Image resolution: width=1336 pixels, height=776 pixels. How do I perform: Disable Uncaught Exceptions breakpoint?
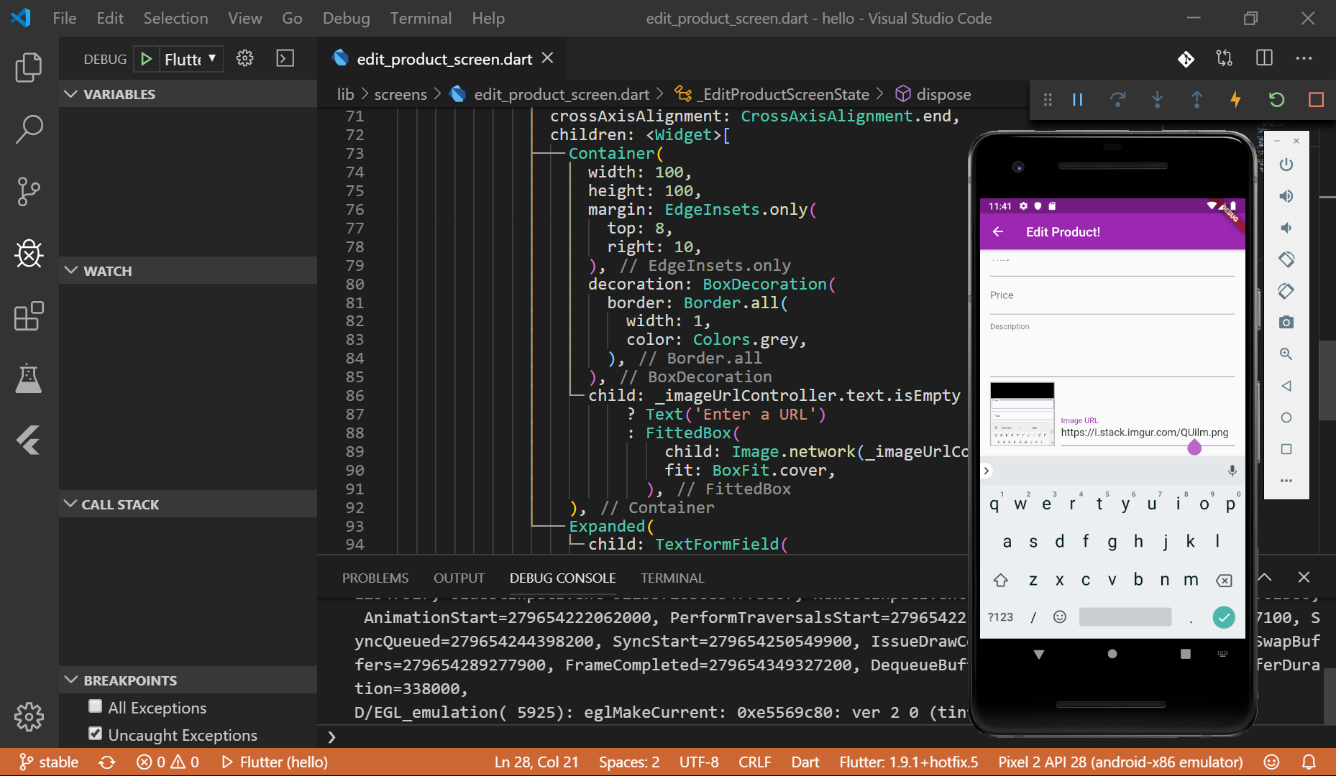tap(95, 734)
